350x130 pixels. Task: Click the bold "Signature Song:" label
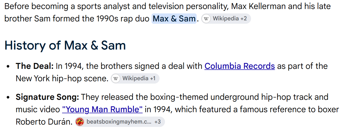point(47,97)
